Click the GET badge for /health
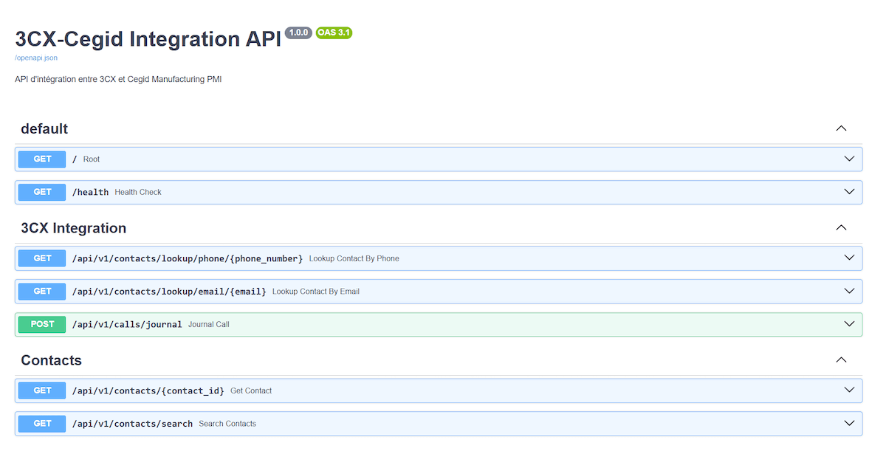 42,192
